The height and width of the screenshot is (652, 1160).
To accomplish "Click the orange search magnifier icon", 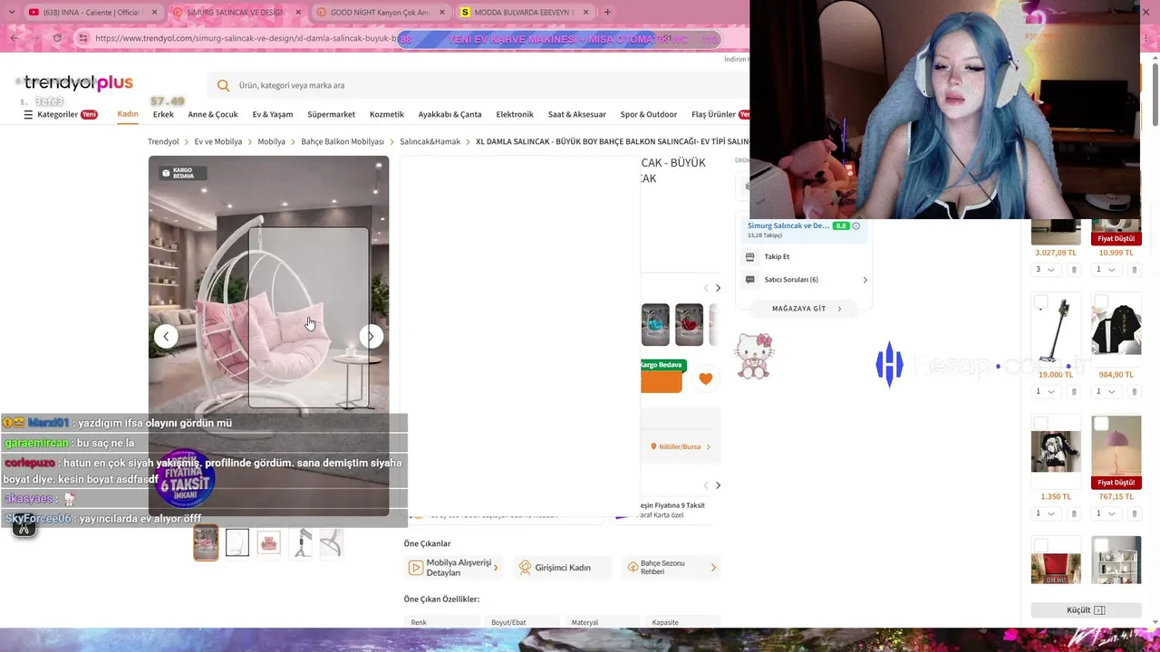I will 223,85.
